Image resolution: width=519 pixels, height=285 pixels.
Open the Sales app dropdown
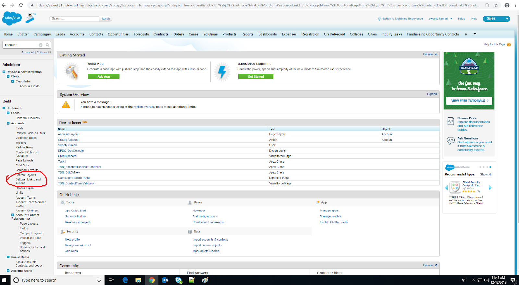click(x=496, y=19)
